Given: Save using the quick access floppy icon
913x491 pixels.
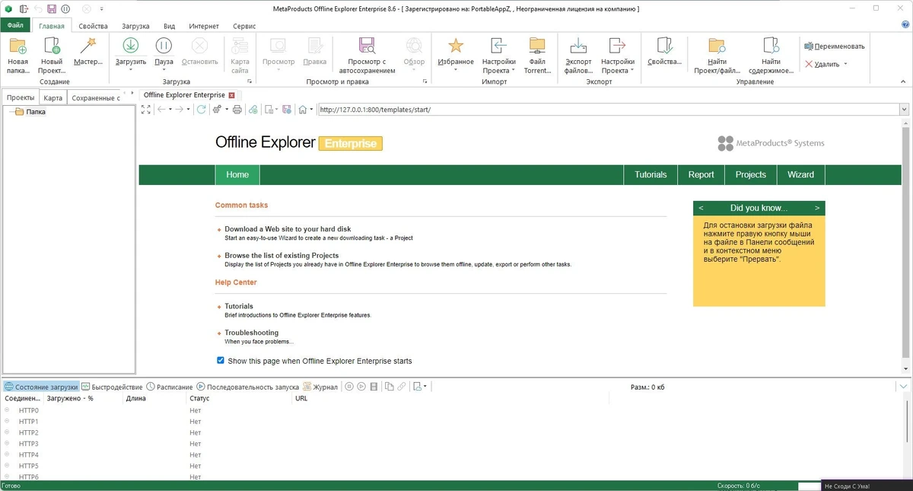Looking at the screenshot, I should (52, 9).
